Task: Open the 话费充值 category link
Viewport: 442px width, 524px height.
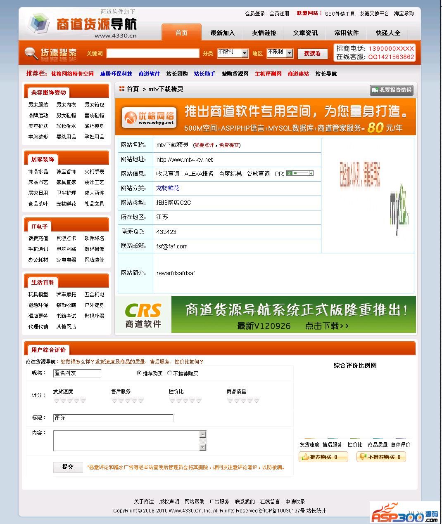Action: point(38,238)
